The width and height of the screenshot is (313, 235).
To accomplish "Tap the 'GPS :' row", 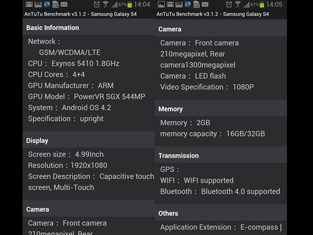I will 170,170.
